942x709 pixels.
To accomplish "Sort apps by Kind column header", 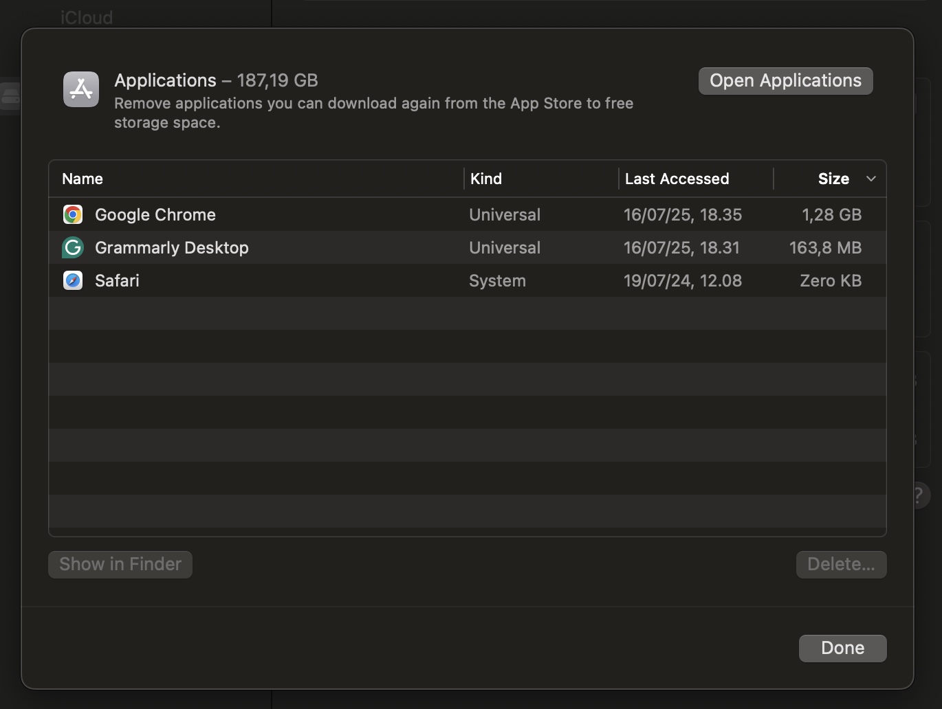I will tap(486, 179).
